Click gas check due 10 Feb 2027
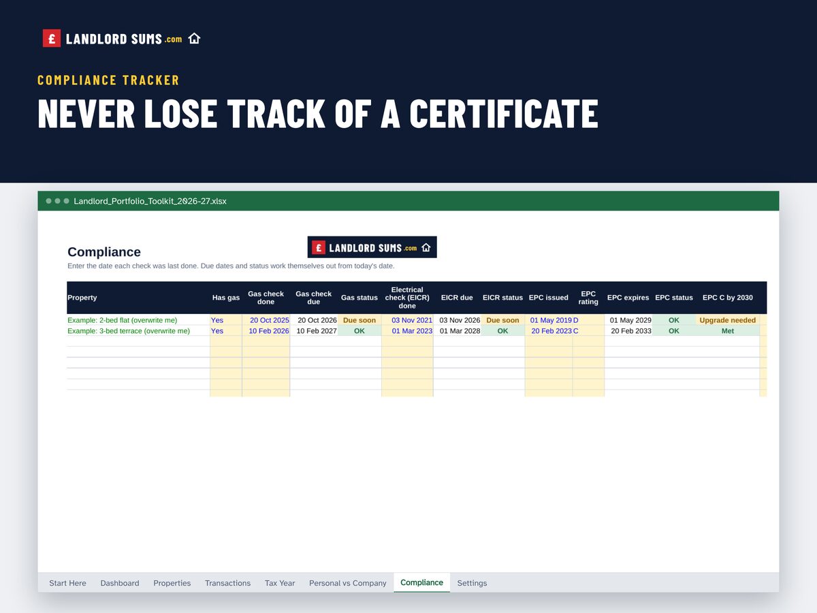Viewport: 817px width, 613px height. pos(314,331)
